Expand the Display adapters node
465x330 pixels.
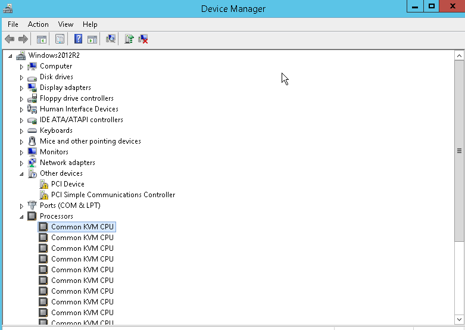[x=21, y=88]
